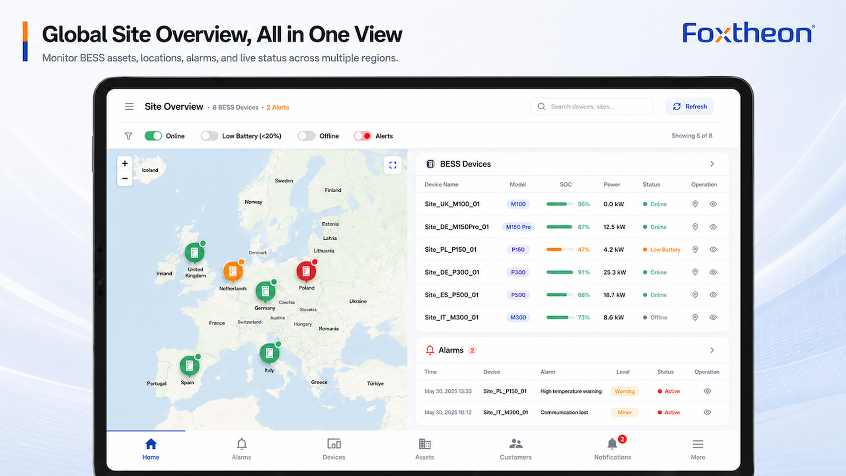Click the Alarms count badge showing 2
The height and width of the screenshot is (476, 846).
pyautogui.click(x=472, y=350)
